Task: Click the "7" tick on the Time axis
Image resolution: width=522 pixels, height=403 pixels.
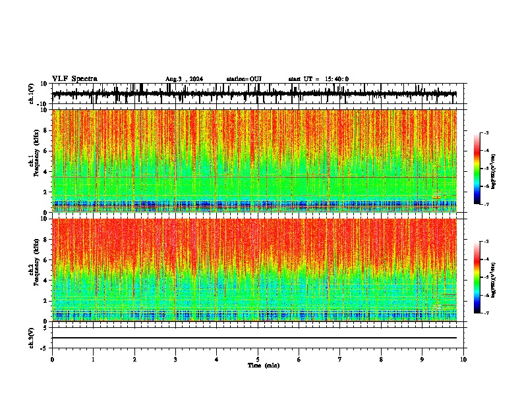Action: click(340, 360)
